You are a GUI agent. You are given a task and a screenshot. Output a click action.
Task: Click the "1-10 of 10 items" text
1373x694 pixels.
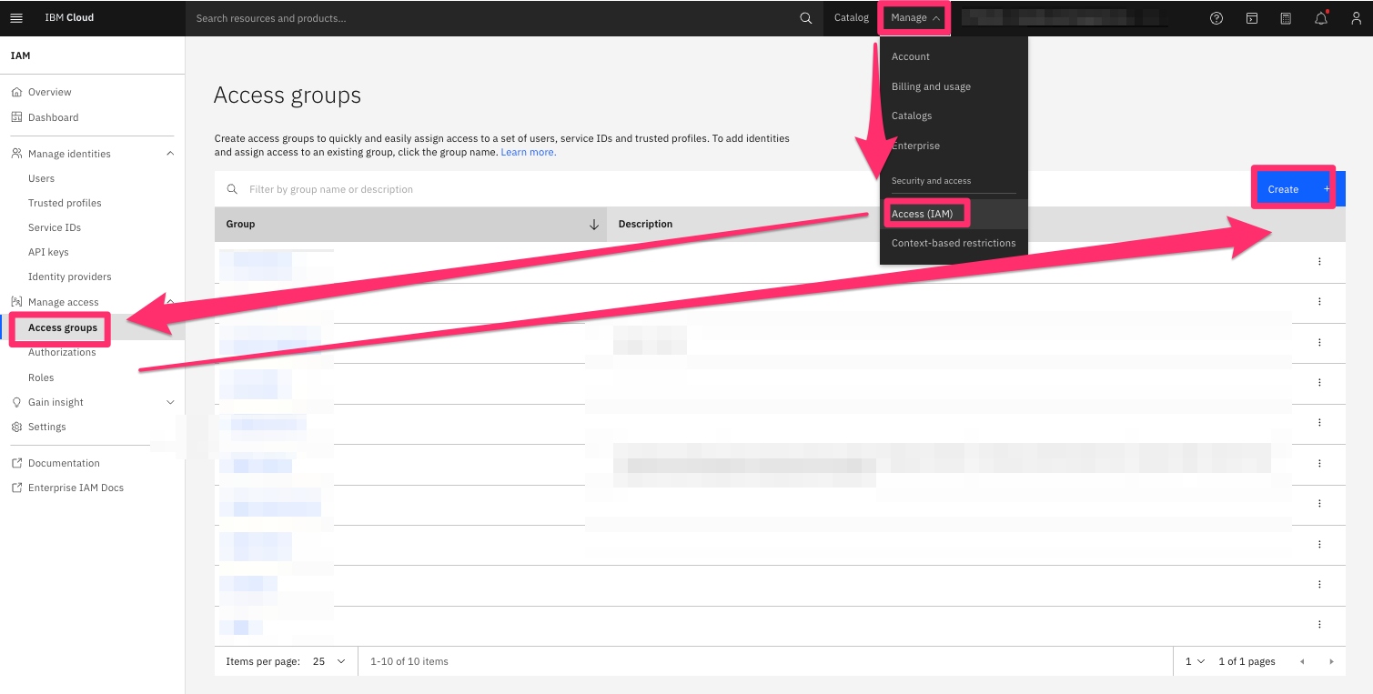pyautogui.click(x=409, y=661)
